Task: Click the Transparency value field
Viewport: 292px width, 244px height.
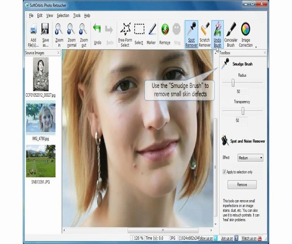Action: point(241,121)
